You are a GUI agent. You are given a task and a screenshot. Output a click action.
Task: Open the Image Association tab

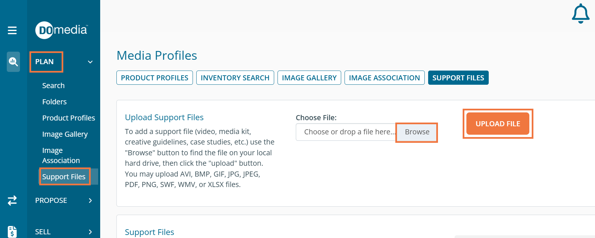point(384,78)
